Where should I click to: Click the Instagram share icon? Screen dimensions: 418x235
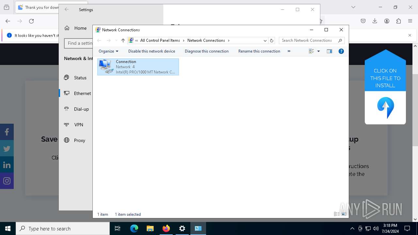tap(7, 181)
